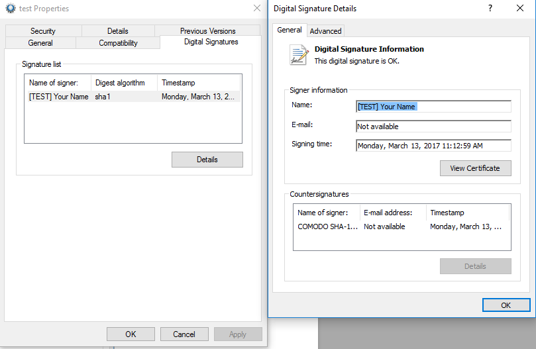Click the Timestamp header in Countersignatures
This screenshot has width=536, height=349.
tap(468, 213)
